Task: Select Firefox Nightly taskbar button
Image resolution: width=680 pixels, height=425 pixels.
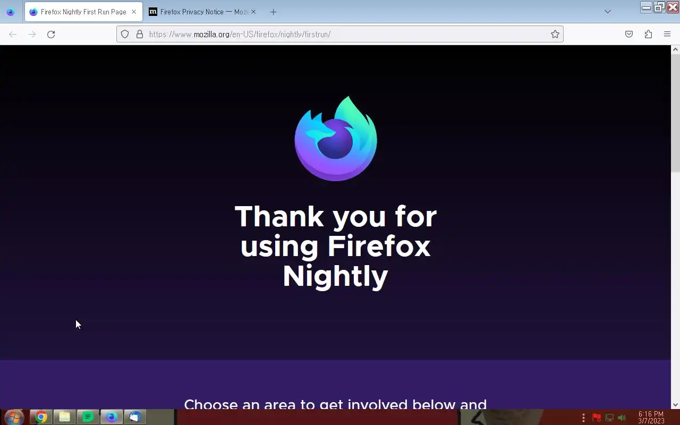Action: click(111, 417)
